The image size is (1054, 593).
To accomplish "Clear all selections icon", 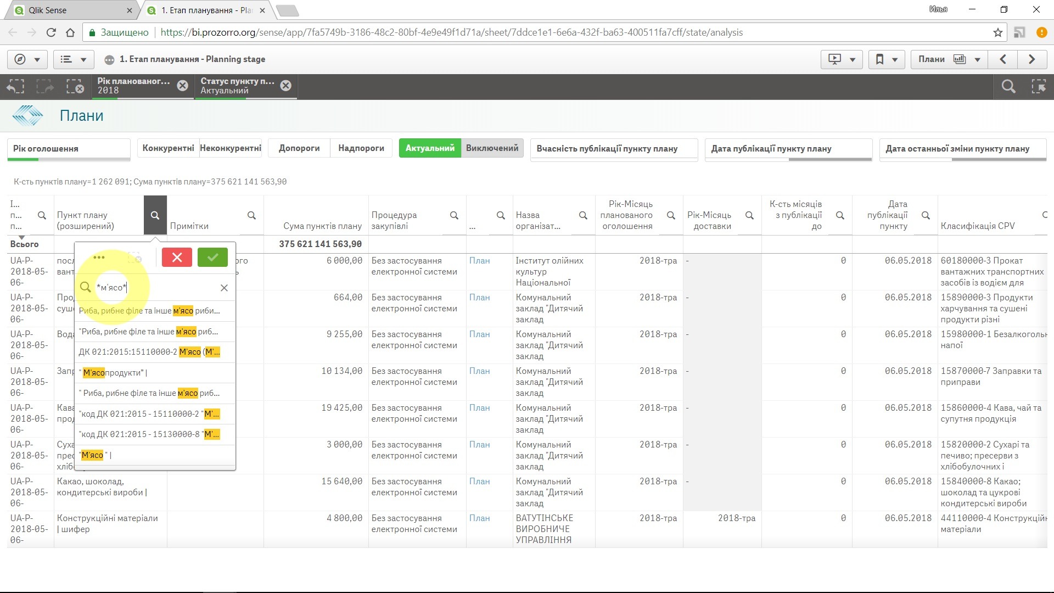I will point(75,86).
